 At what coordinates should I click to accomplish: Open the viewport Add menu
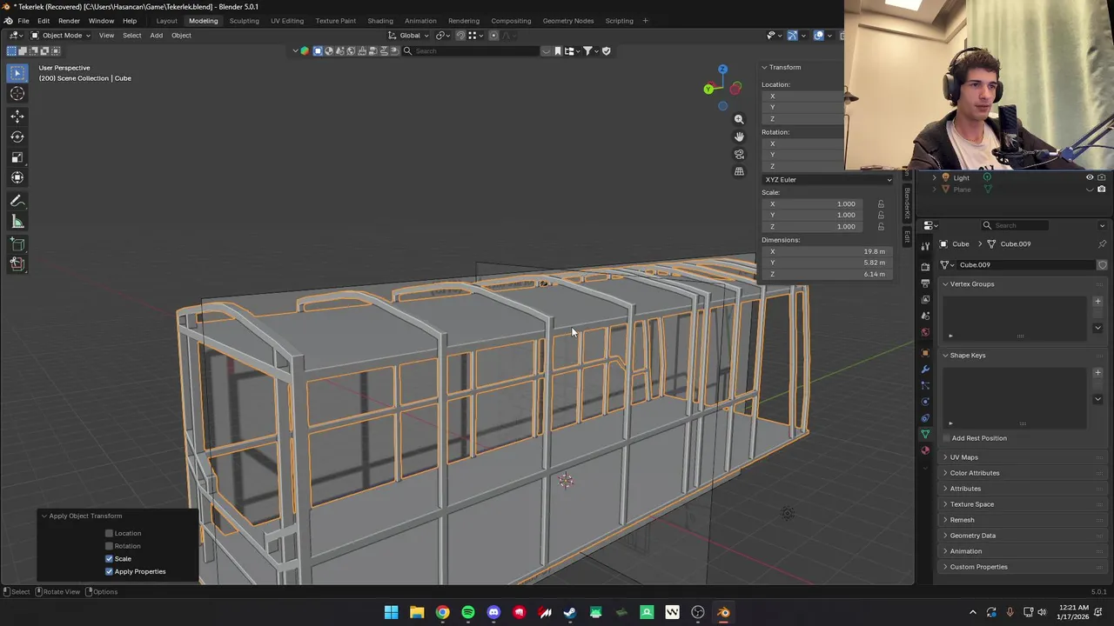156,36
